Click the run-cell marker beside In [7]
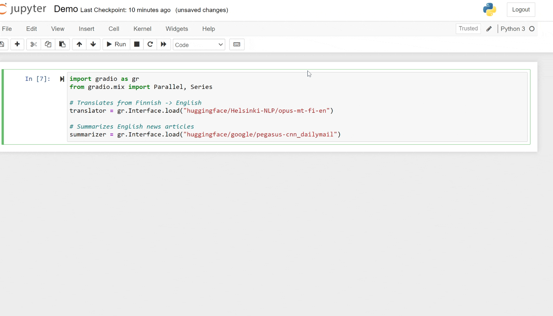The height and width of the screenshot is (316, 553). [x=62, y=79]
